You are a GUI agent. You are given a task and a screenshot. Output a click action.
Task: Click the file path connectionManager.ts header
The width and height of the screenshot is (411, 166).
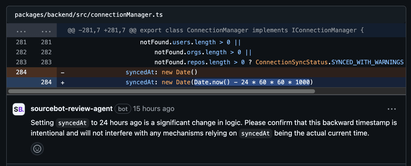89,15
